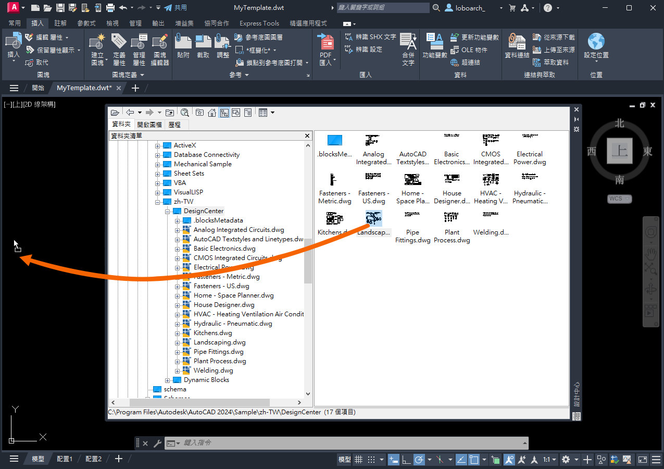Screen dimensions: 664x469
Task: Click 萃取資料 extract data button
Action: [x=552, y=63]
